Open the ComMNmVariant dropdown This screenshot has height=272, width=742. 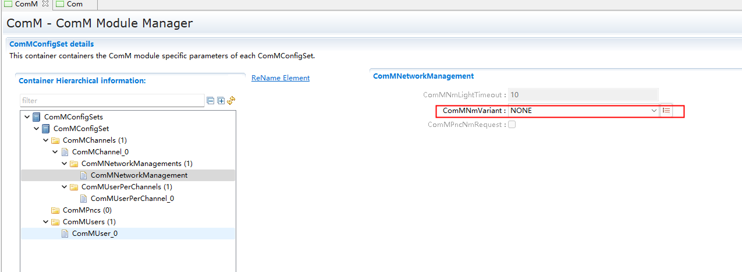[x=654, y=111]
